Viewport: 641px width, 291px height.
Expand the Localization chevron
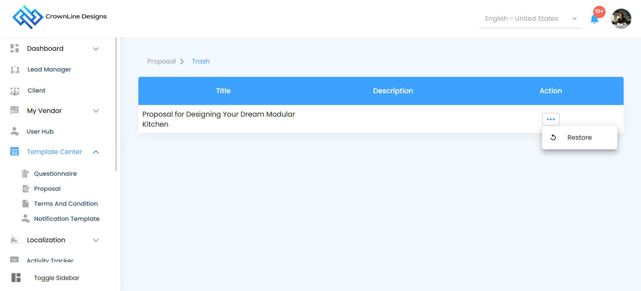(x=96, y=240)
